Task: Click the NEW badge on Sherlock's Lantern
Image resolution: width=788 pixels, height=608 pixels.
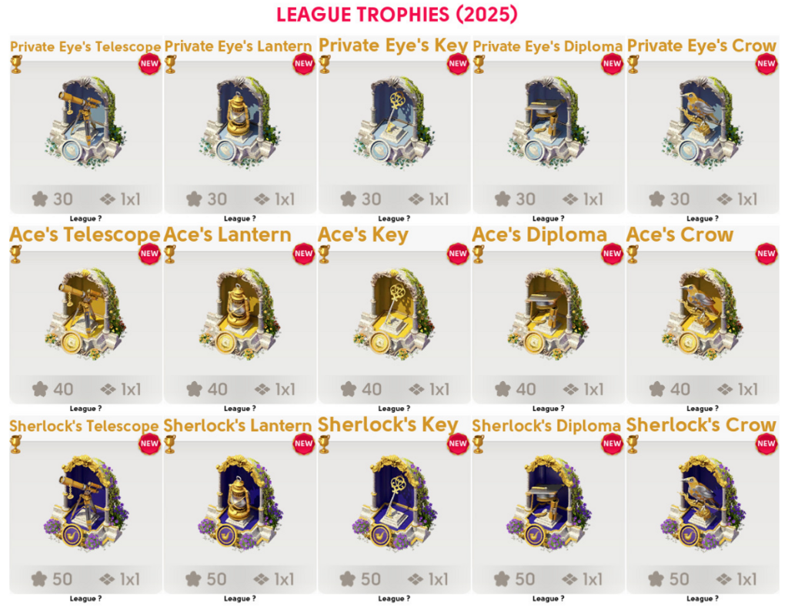Action: [x=303, y=443]
